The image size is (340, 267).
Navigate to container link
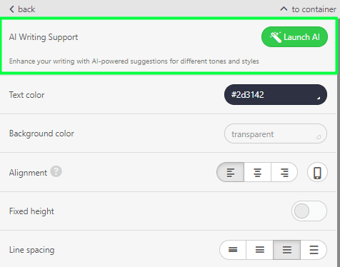(308, 9)
